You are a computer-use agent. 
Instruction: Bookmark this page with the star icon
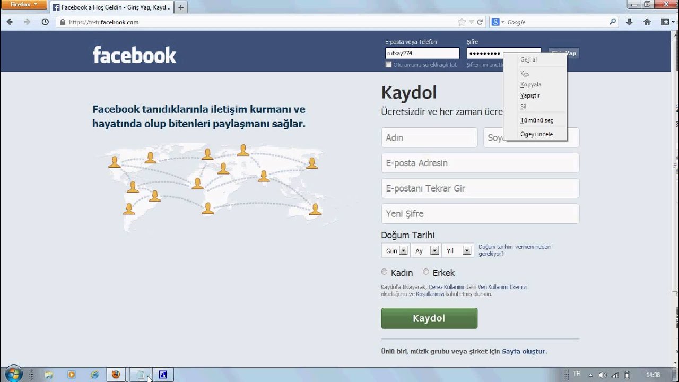tap(462, 22)
